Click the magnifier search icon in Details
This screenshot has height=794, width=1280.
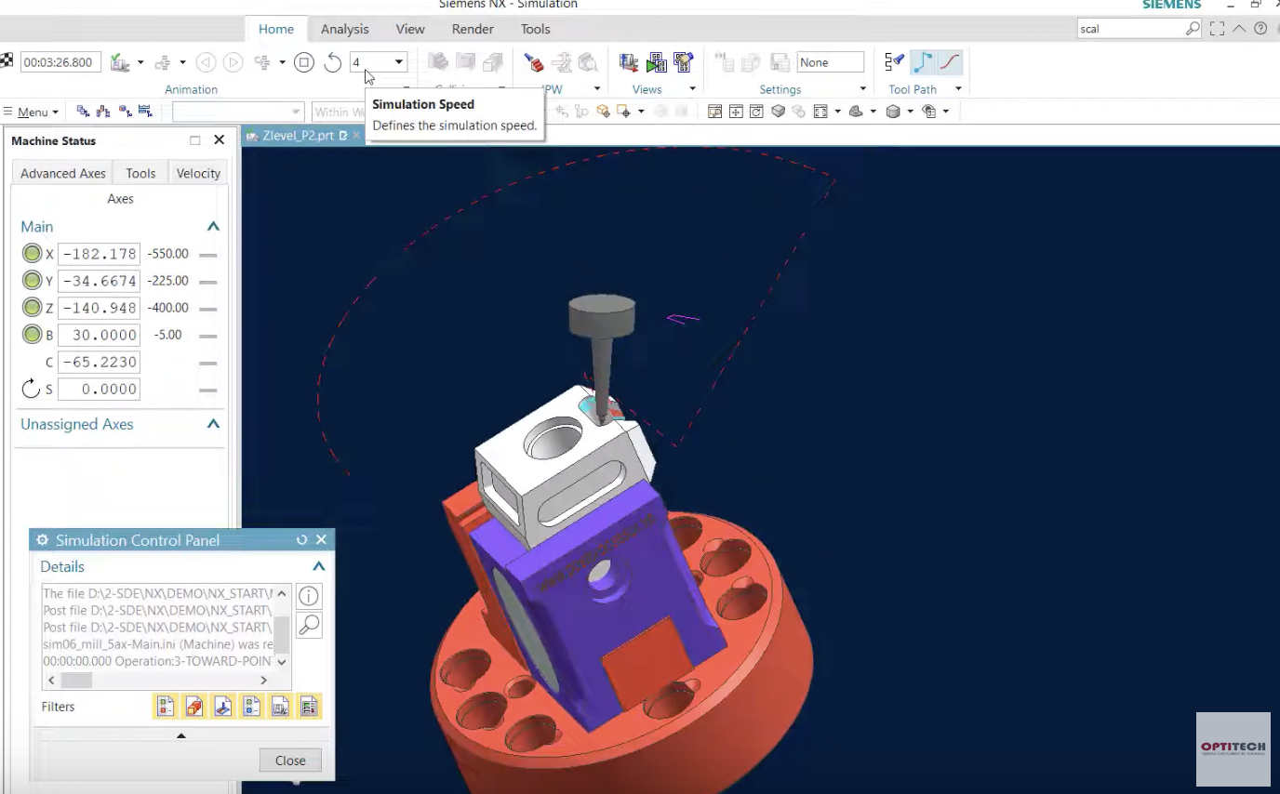[309, 625]
